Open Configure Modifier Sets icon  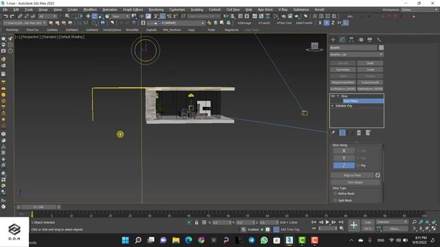[368, 132]
